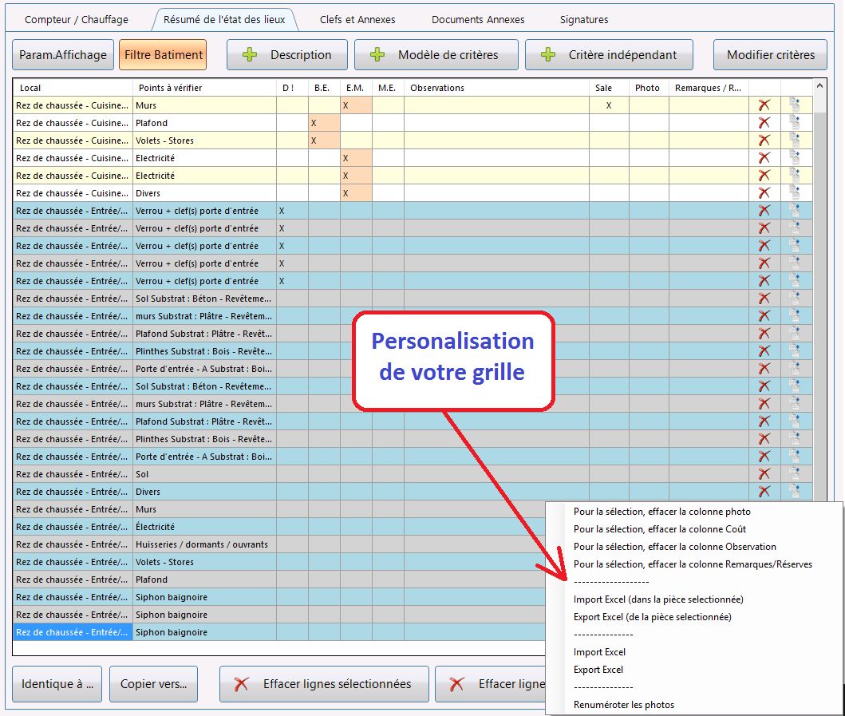This screenshot has height=716, width=845.
Task: Click the grid scrollbar's up arrow
Action: pos(819,85)
